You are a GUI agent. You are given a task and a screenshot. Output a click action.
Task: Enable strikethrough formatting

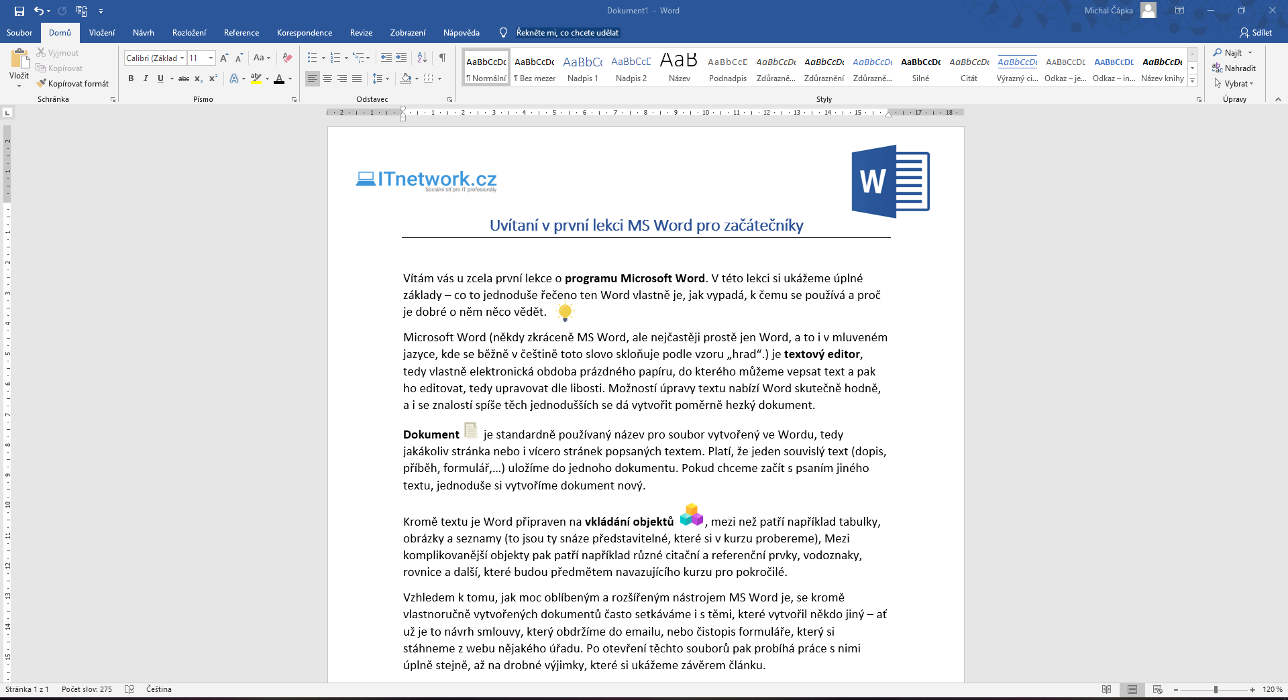coord(184,78)
